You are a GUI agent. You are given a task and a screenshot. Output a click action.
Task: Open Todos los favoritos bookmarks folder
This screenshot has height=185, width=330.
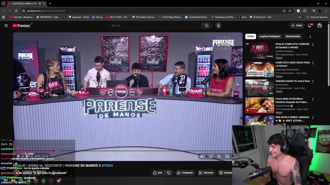(x=317, y=17)
